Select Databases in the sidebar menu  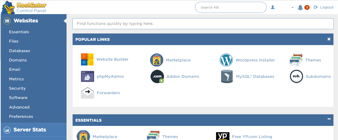[19, 51]
